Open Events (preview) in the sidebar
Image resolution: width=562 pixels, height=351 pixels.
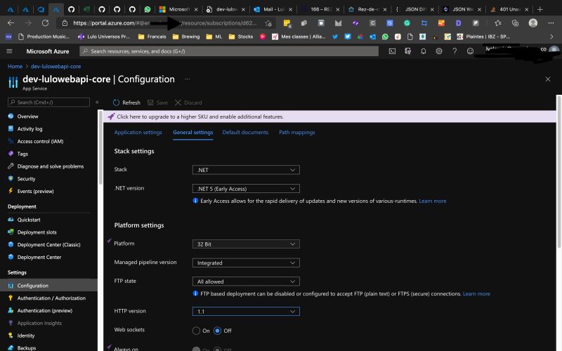click(36, 191)
